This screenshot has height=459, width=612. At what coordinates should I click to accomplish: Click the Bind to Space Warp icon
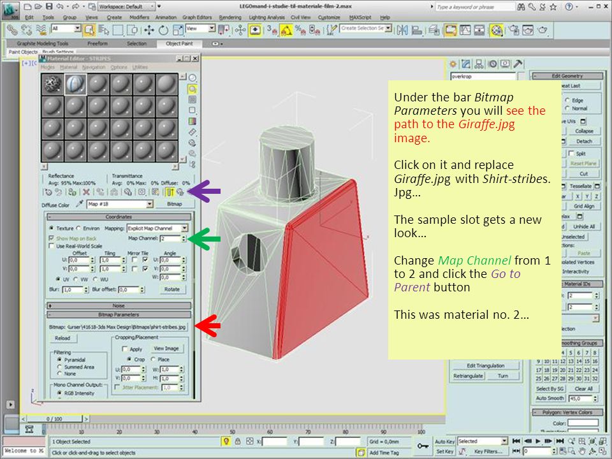pyautogui.click(x=41, y=30)
